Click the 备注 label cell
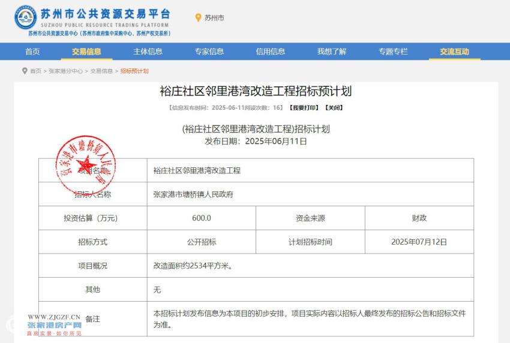This screenshot has height=343, width=510. click(92, 319)
